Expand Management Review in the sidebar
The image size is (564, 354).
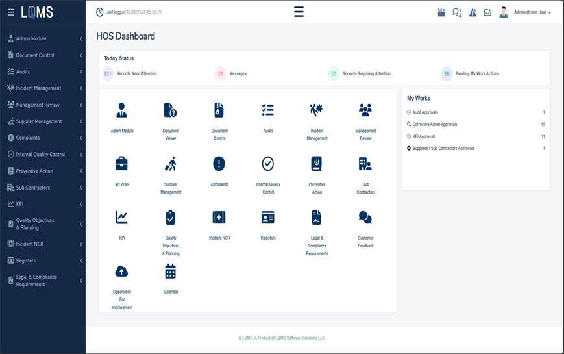[x=43, y=105]
